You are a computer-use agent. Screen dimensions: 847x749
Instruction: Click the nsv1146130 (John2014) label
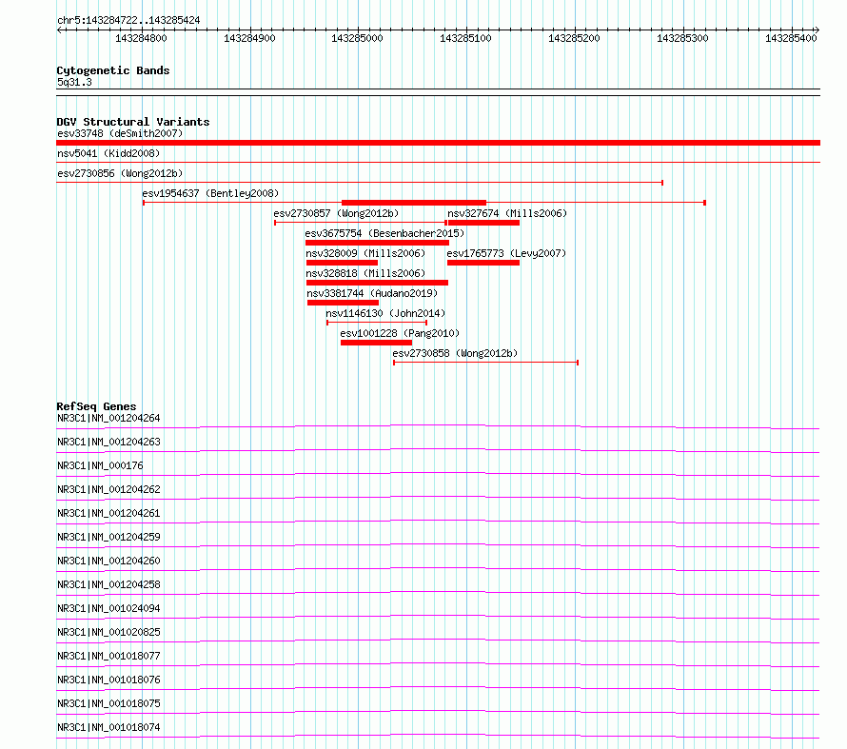[385, 313]
